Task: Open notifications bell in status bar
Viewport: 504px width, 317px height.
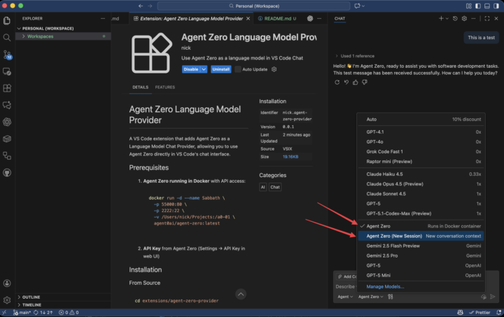Action: [x=498, y=312]
